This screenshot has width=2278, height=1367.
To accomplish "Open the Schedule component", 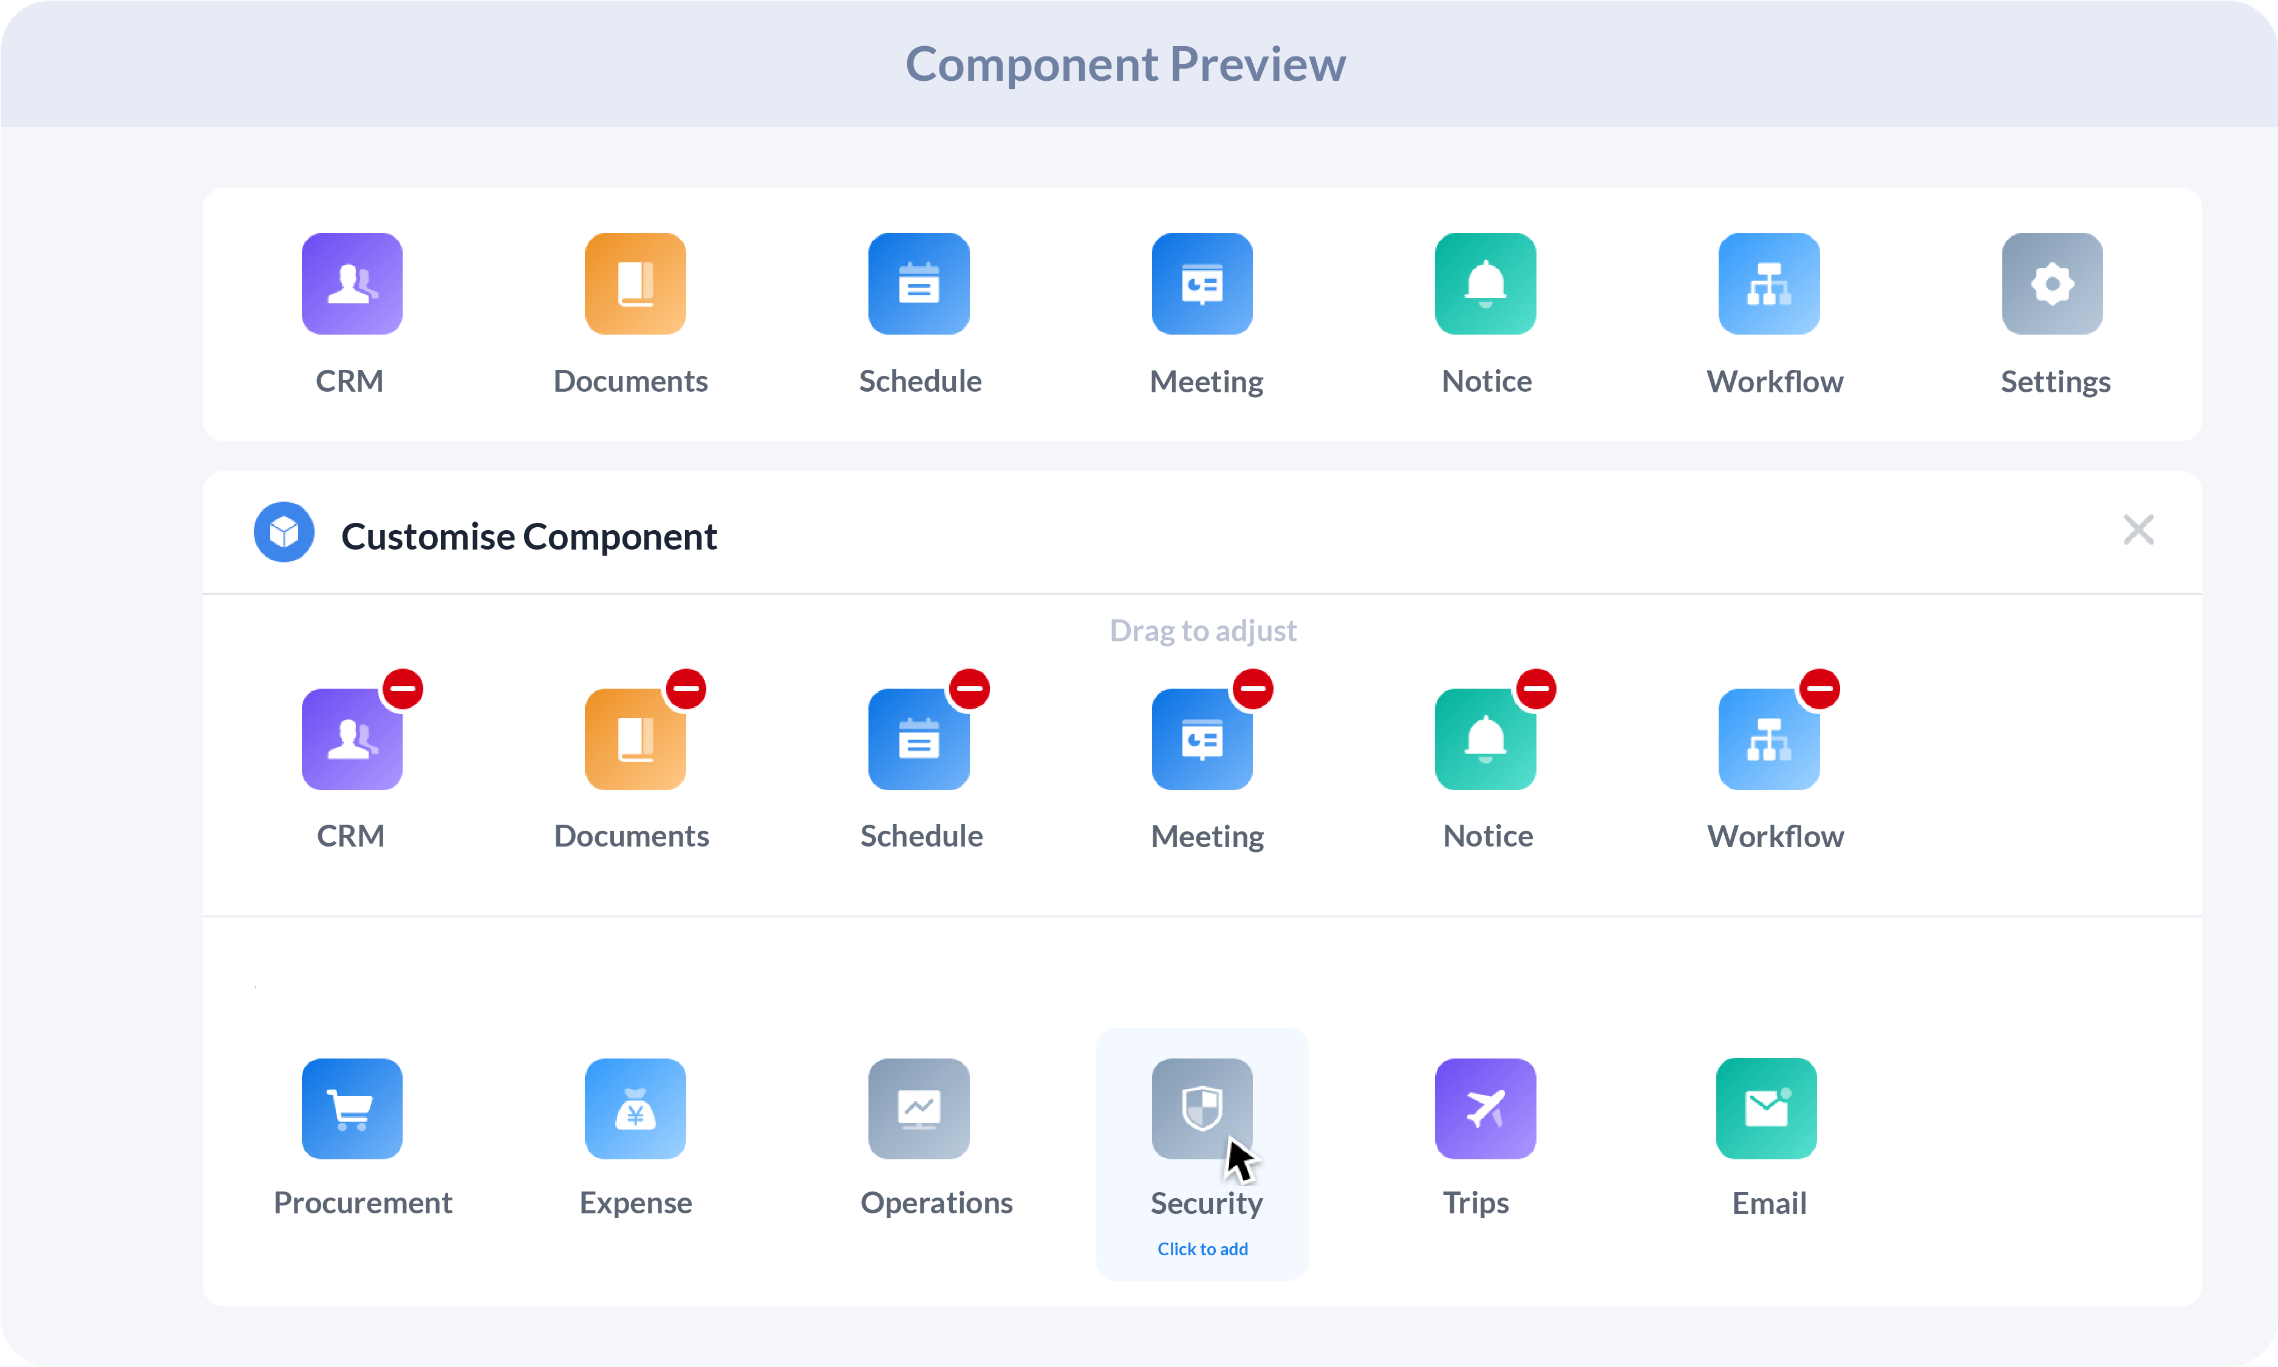I will click(x=919, y=284).
